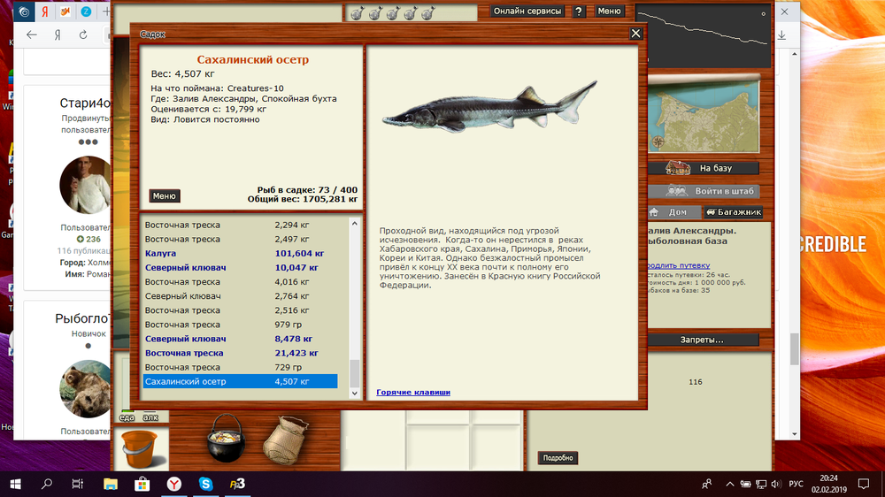Open Windows Start menu
Viewport: 885px width, 497px height.
tap(15, 484)
